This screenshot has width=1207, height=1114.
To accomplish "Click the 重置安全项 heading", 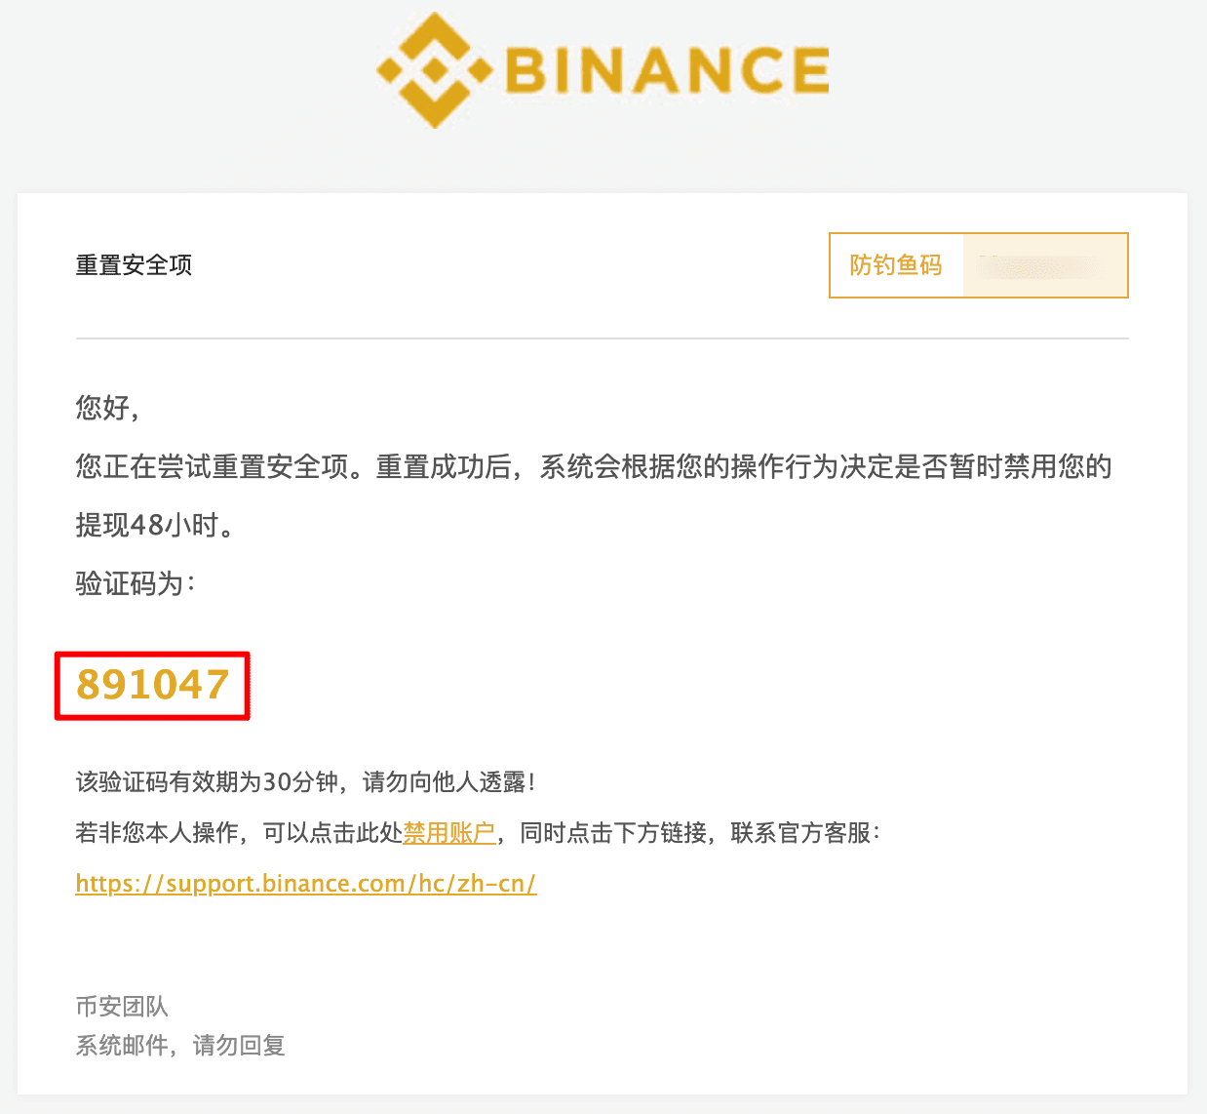I will [135, 265].
